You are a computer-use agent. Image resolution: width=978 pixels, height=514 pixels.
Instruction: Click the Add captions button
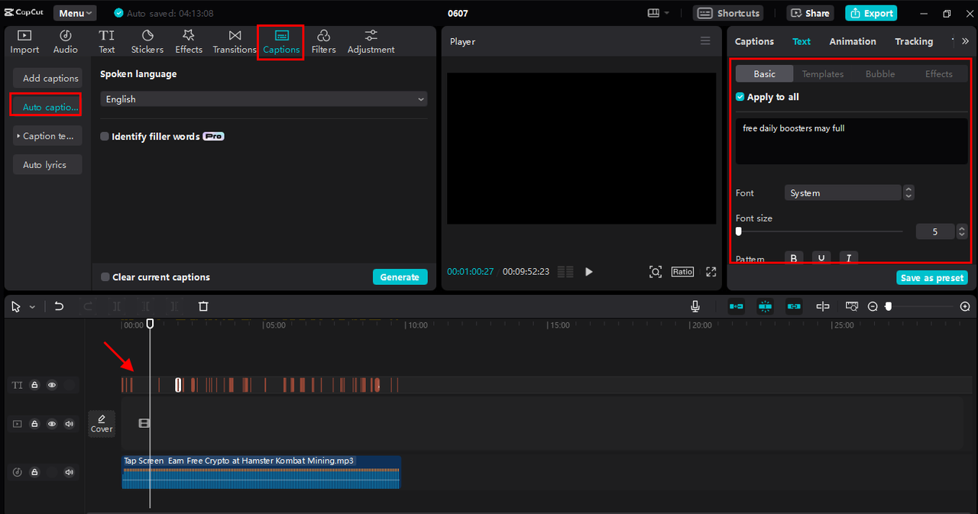point(47,78)
